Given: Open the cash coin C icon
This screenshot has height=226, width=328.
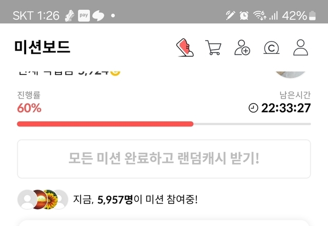Looking at the screenshot, I should click(271, 48).
